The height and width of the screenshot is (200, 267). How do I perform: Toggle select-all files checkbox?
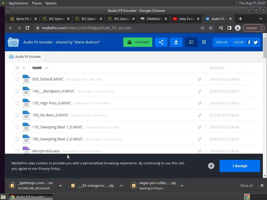17,68
